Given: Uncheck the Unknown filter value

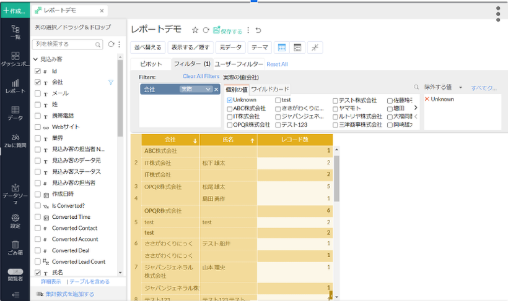Looking at the screenshot, I should pos(230,100).
